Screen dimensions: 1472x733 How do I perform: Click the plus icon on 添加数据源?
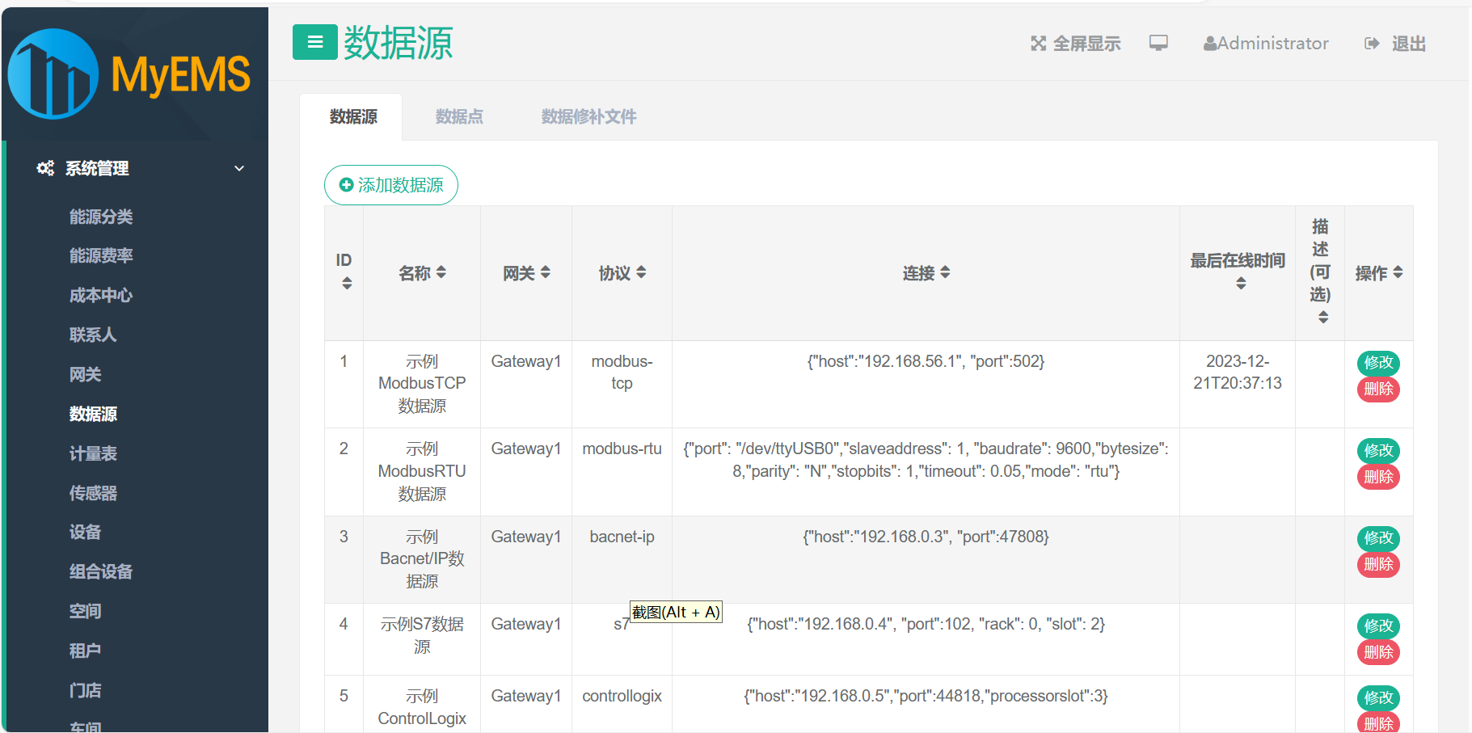coord(345,185)
